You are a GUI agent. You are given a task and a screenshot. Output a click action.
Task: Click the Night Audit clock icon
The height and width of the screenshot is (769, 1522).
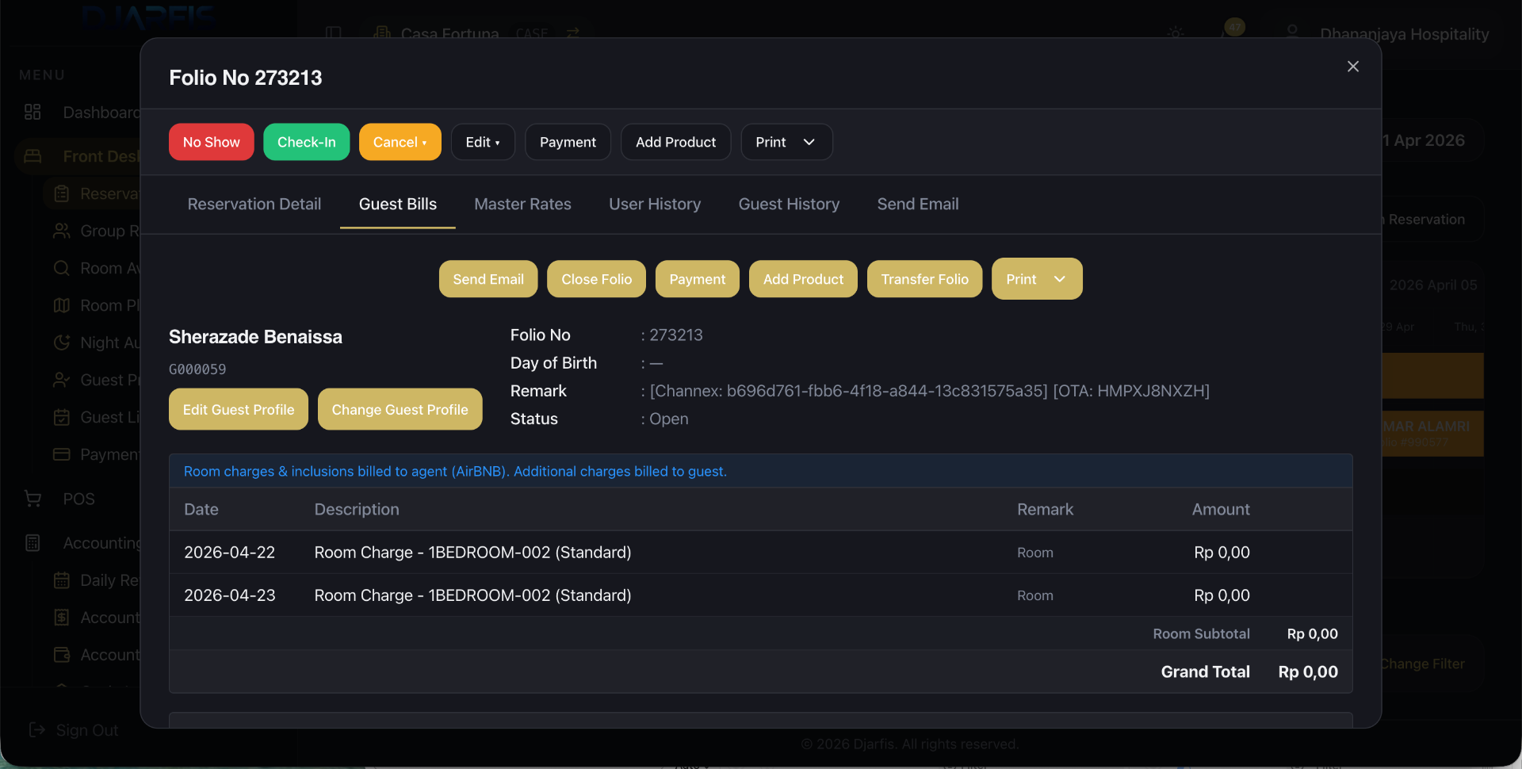(x=61, y=342)
